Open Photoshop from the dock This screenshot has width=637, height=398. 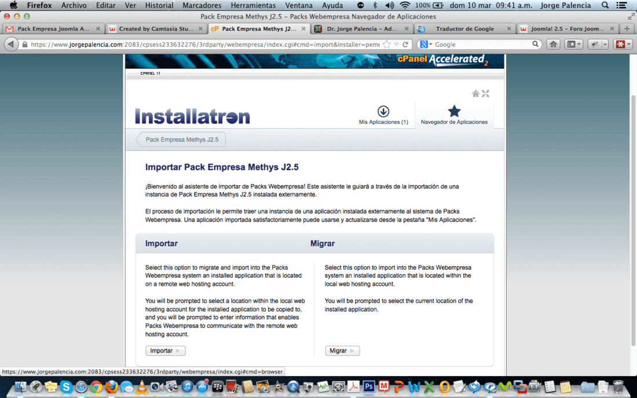click(368, 386)
